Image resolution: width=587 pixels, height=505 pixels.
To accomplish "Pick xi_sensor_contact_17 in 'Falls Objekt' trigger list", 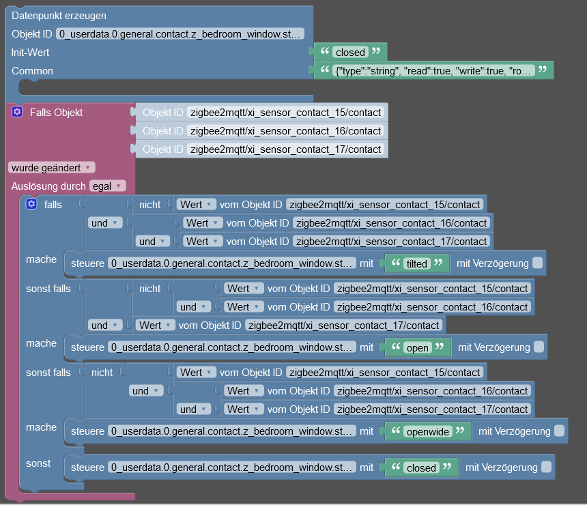I will [x=285, y=149].
